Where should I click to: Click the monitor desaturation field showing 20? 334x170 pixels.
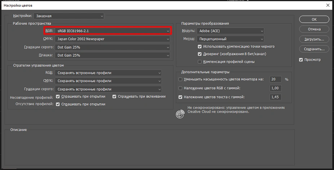pyautogui.click(x=276, y=79)
